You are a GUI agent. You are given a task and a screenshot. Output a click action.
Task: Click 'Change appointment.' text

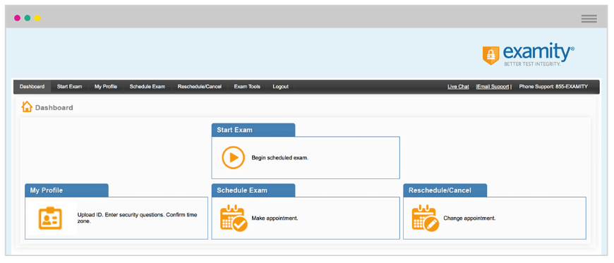click(469, 218)
